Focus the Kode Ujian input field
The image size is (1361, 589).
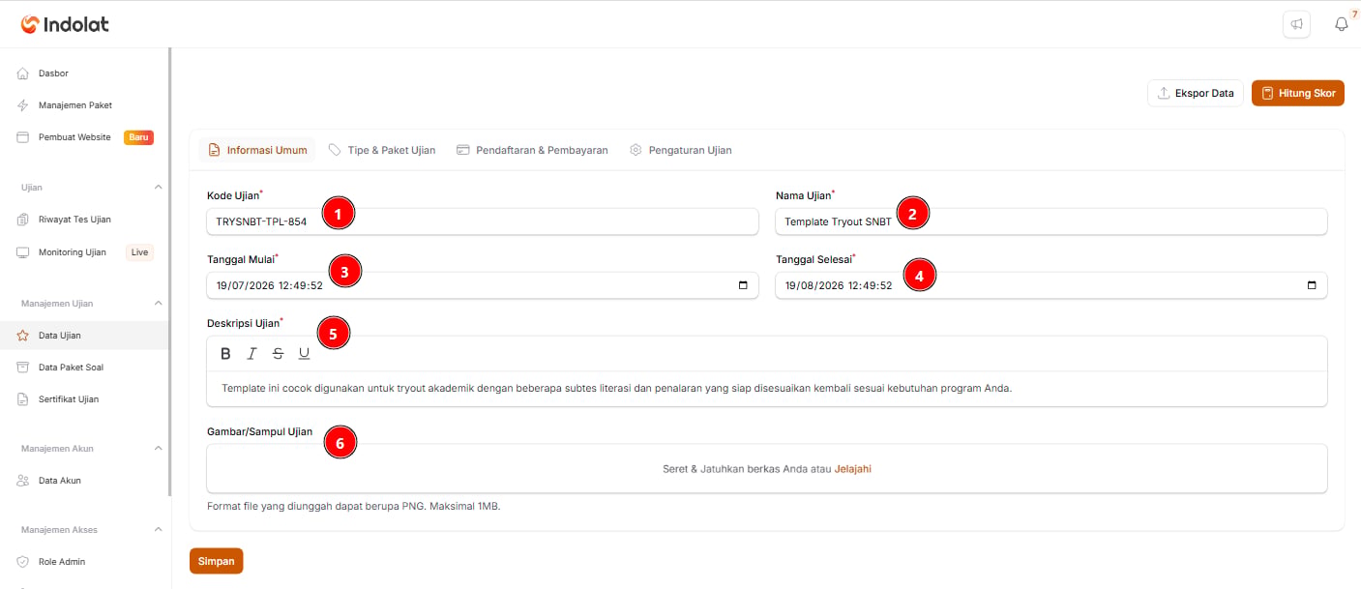point(483,221)
